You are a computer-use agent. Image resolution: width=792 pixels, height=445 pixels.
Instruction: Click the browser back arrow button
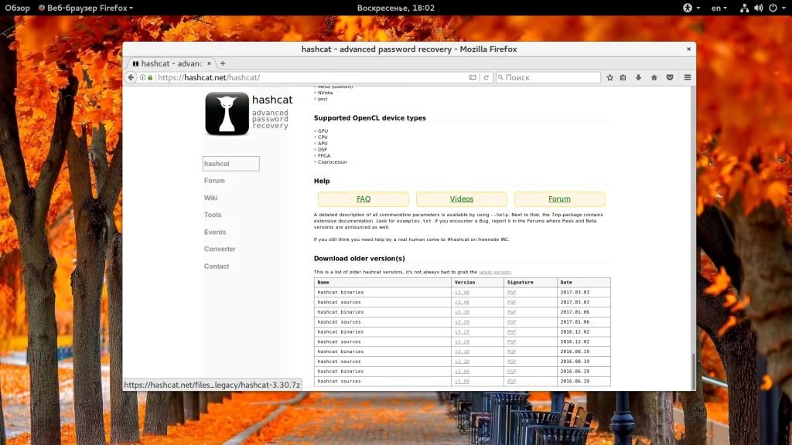tap(131, 77)
